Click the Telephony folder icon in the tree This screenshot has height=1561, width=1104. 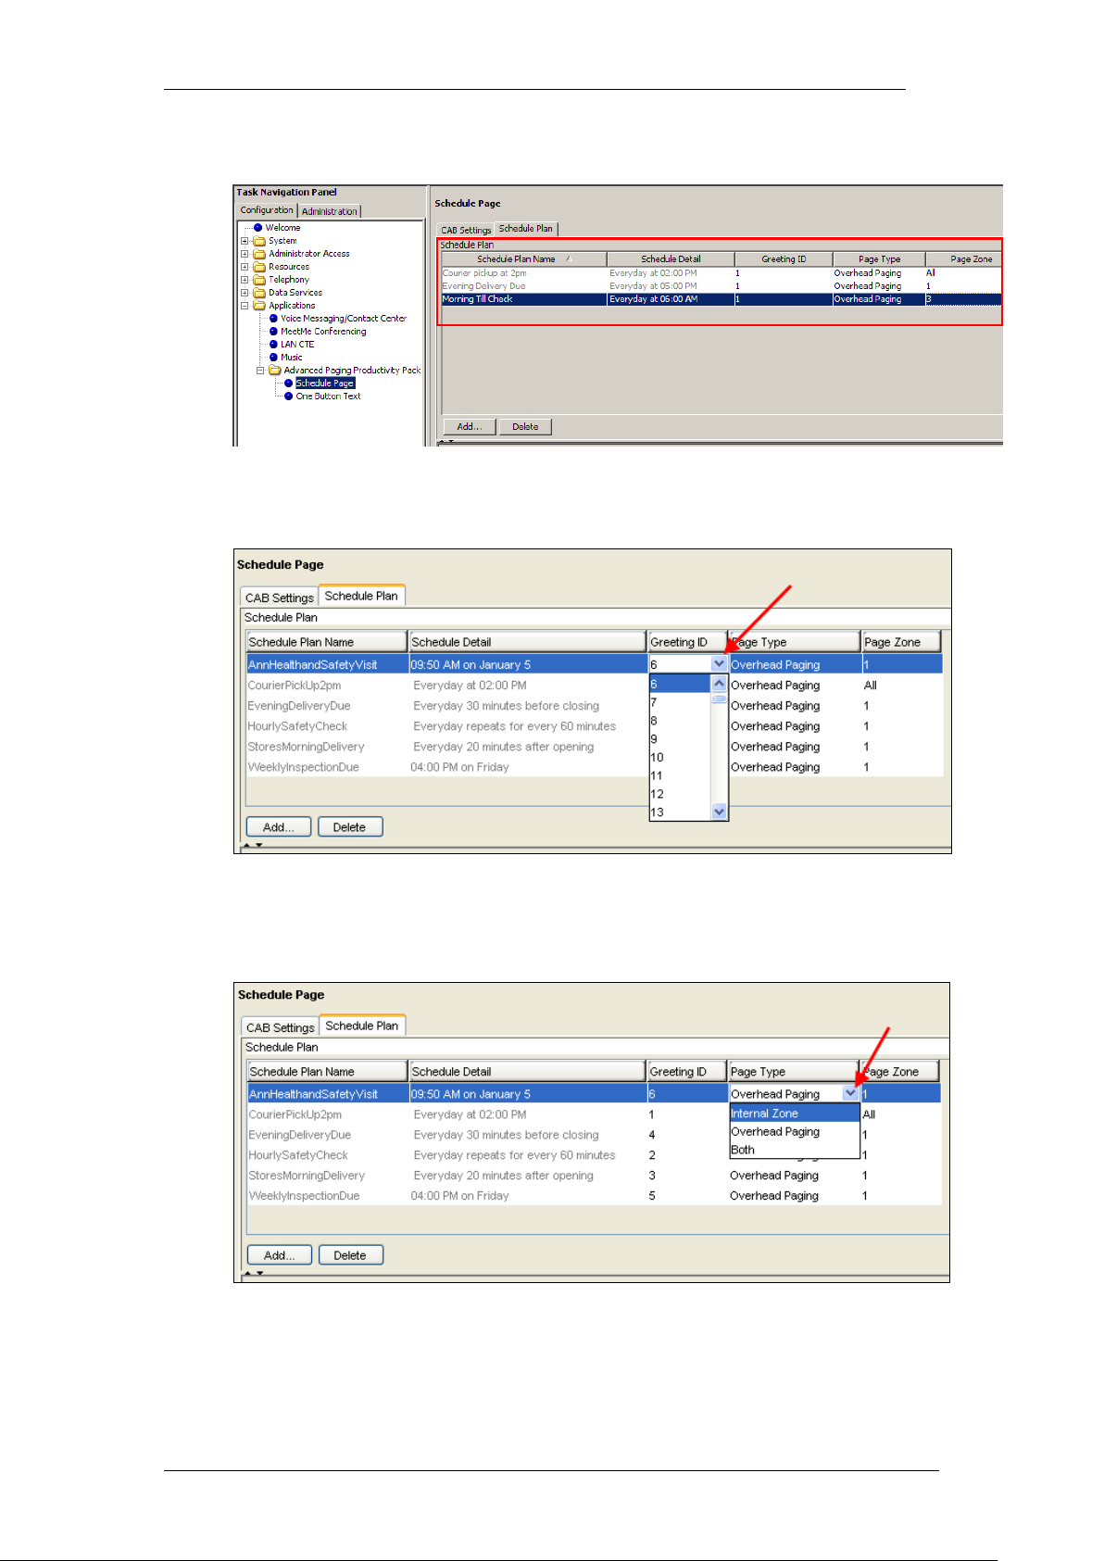(x=259, y=280)
